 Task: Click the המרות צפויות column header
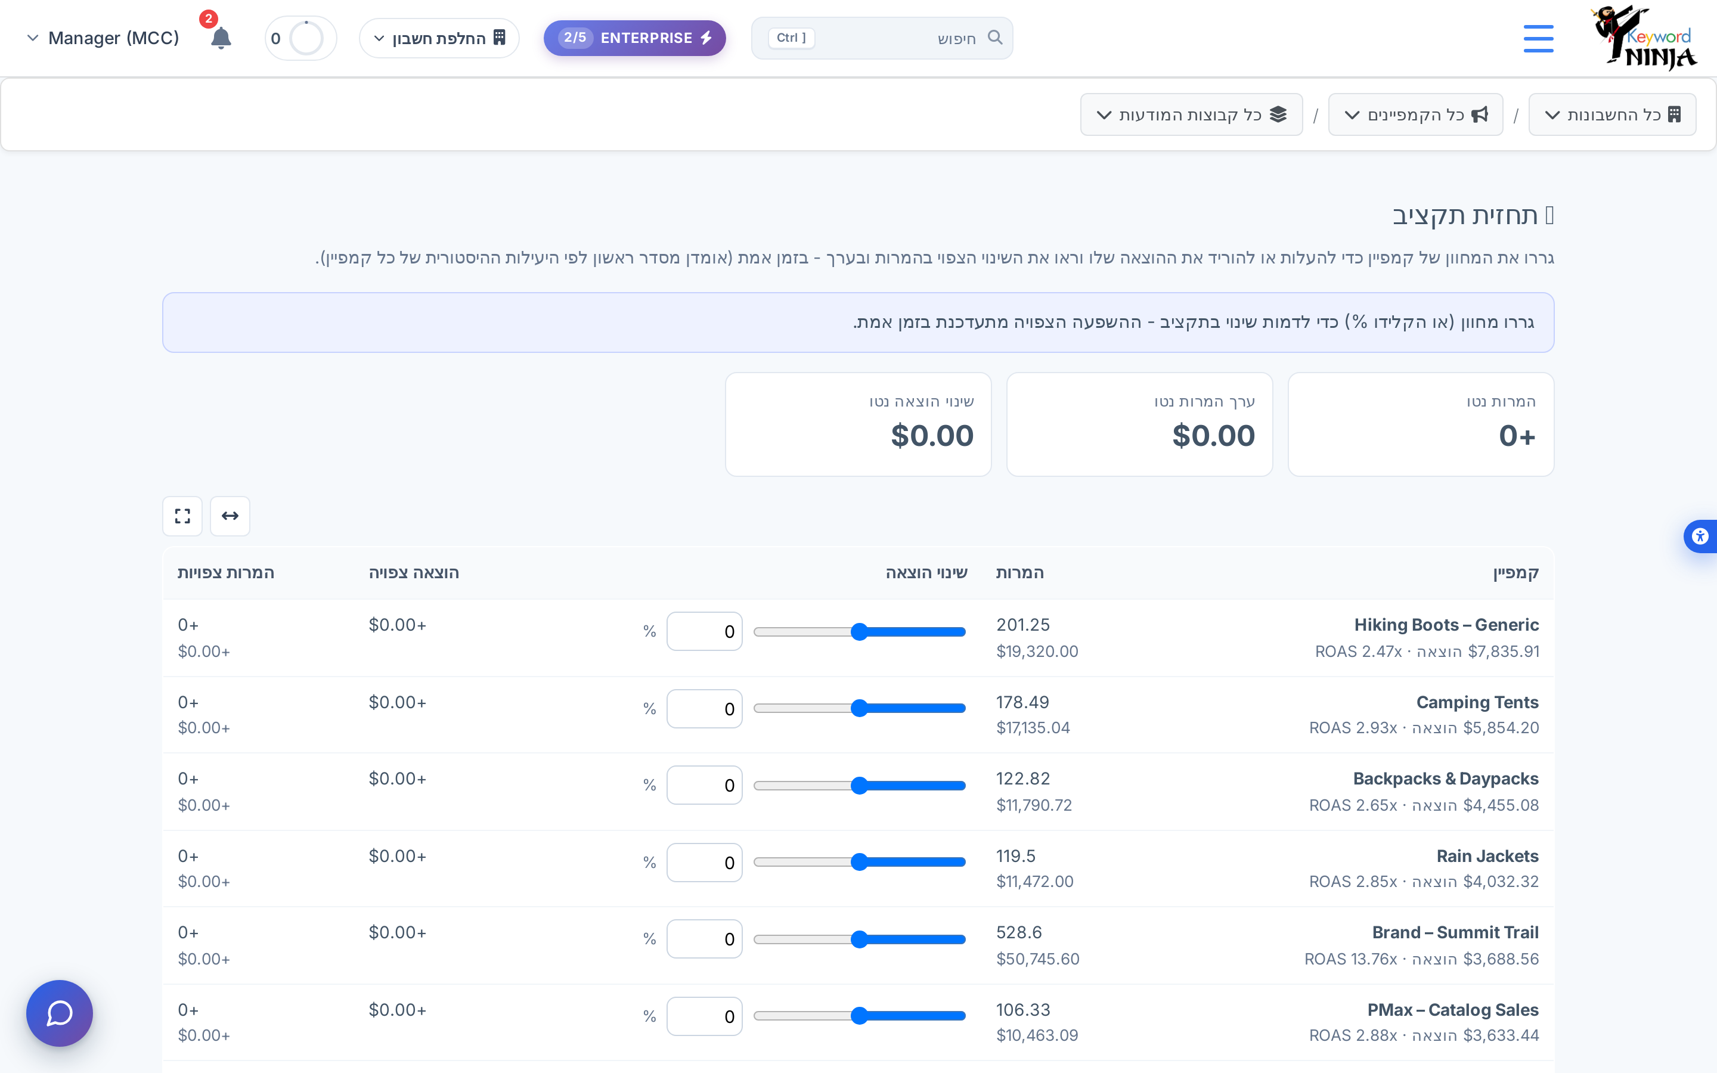pos(225,573)
